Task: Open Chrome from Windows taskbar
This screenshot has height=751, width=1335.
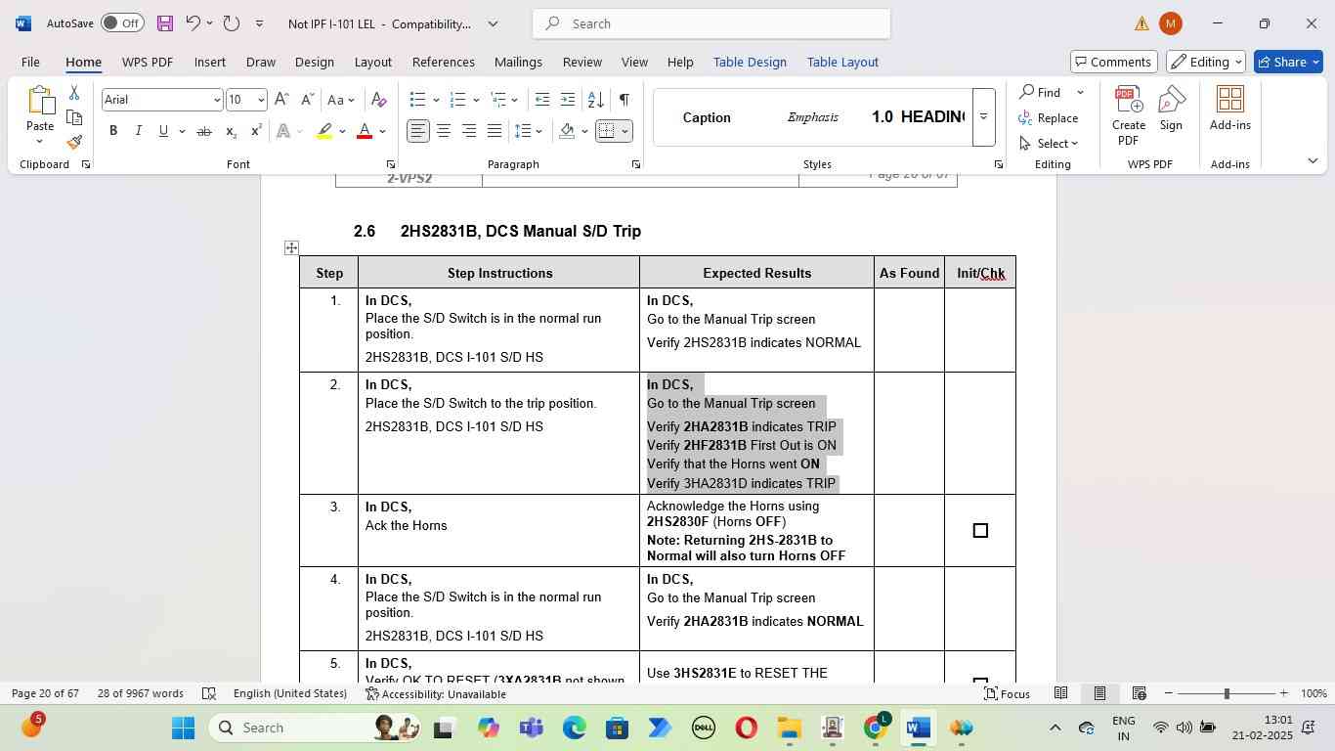Action: (876, 728)
